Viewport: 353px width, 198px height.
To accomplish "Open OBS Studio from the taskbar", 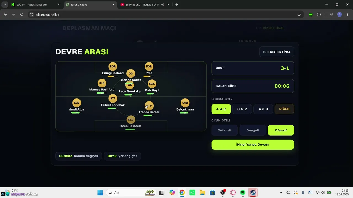I will pos(223,193).
